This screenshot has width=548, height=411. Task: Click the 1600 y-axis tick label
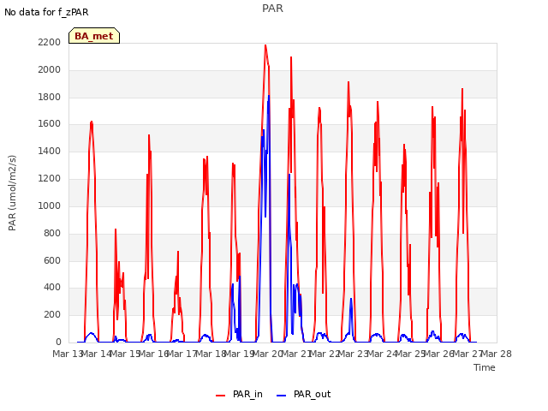(x=50, y=123)
